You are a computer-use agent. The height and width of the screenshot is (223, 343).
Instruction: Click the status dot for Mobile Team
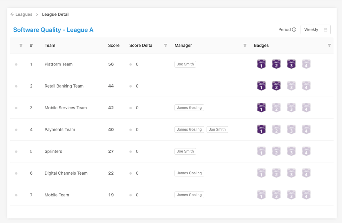[16, 195]
